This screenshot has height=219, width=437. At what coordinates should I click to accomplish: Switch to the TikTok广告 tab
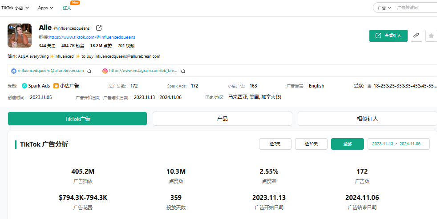click(77, 119)
